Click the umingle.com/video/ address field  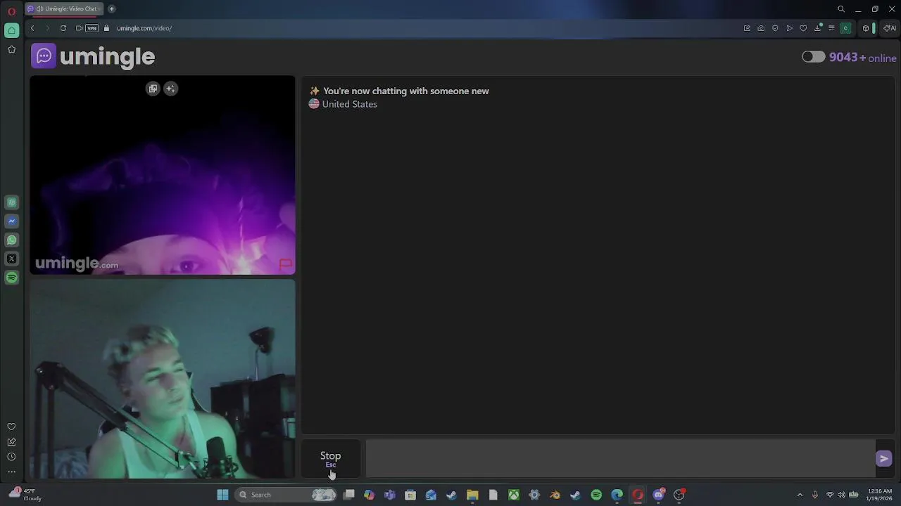[x=144, y=28]
